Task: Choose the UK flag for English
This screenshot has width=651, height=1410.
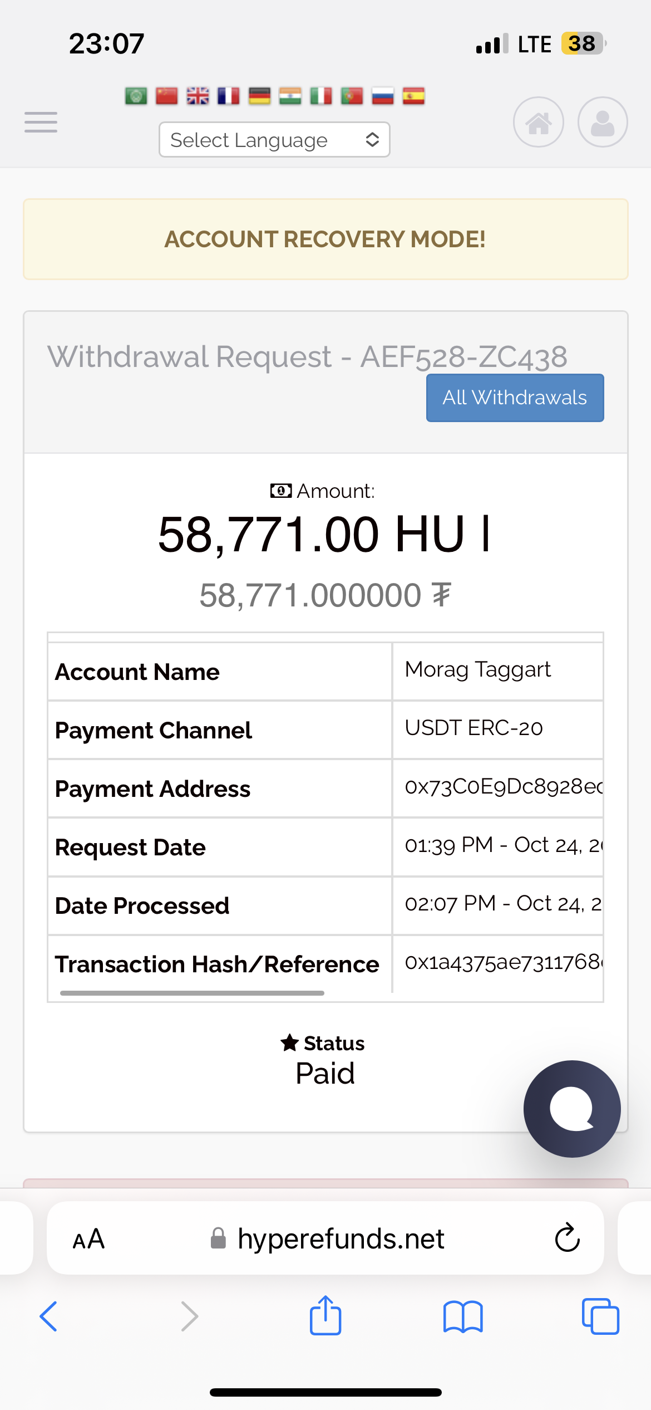Action: click(x=198, y=96)
